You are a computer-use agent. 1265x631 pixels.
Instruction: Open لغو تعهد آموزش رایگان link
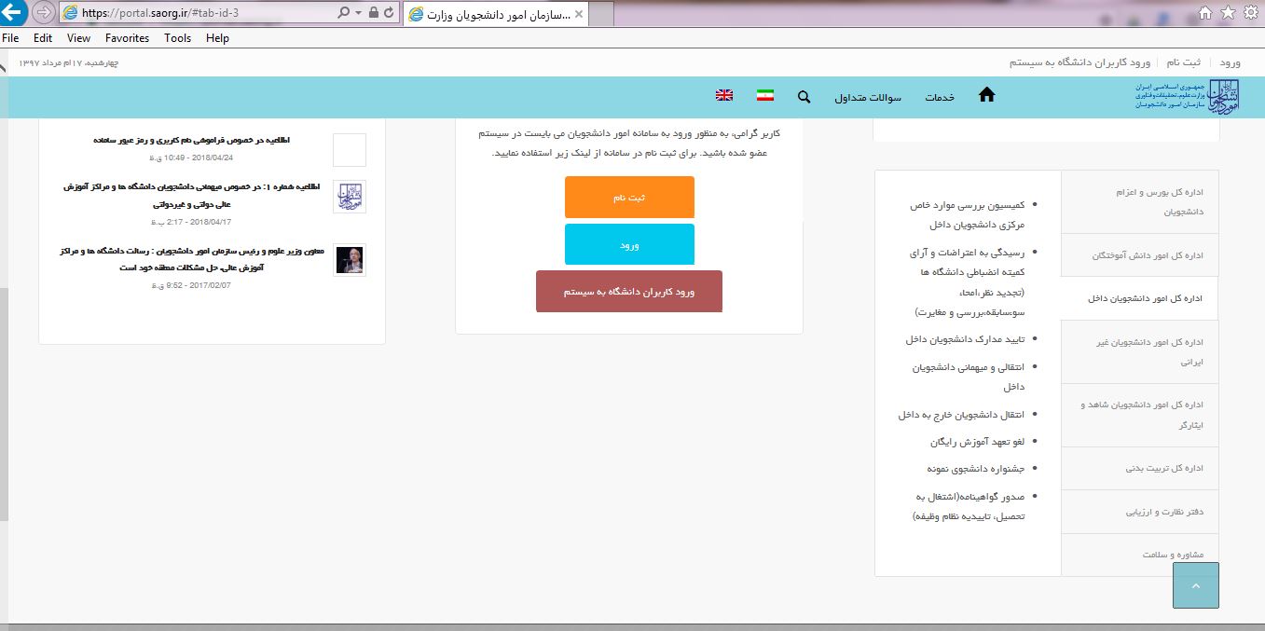tap(977, 442)
